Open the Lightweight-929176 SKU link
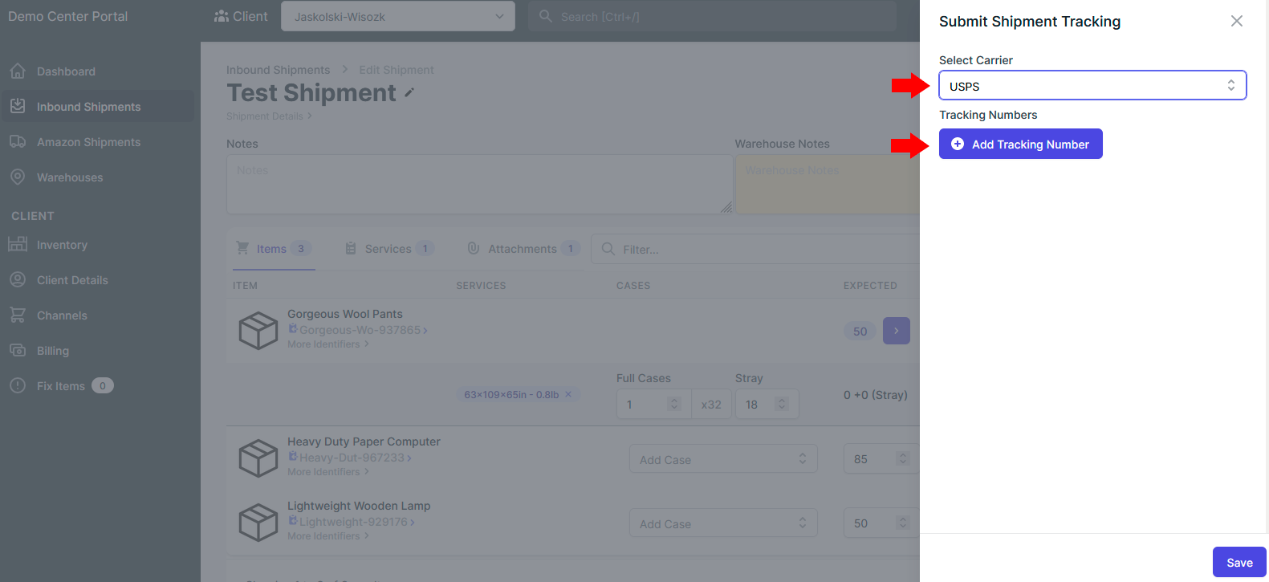1269x582 pixels. (352, 522)
